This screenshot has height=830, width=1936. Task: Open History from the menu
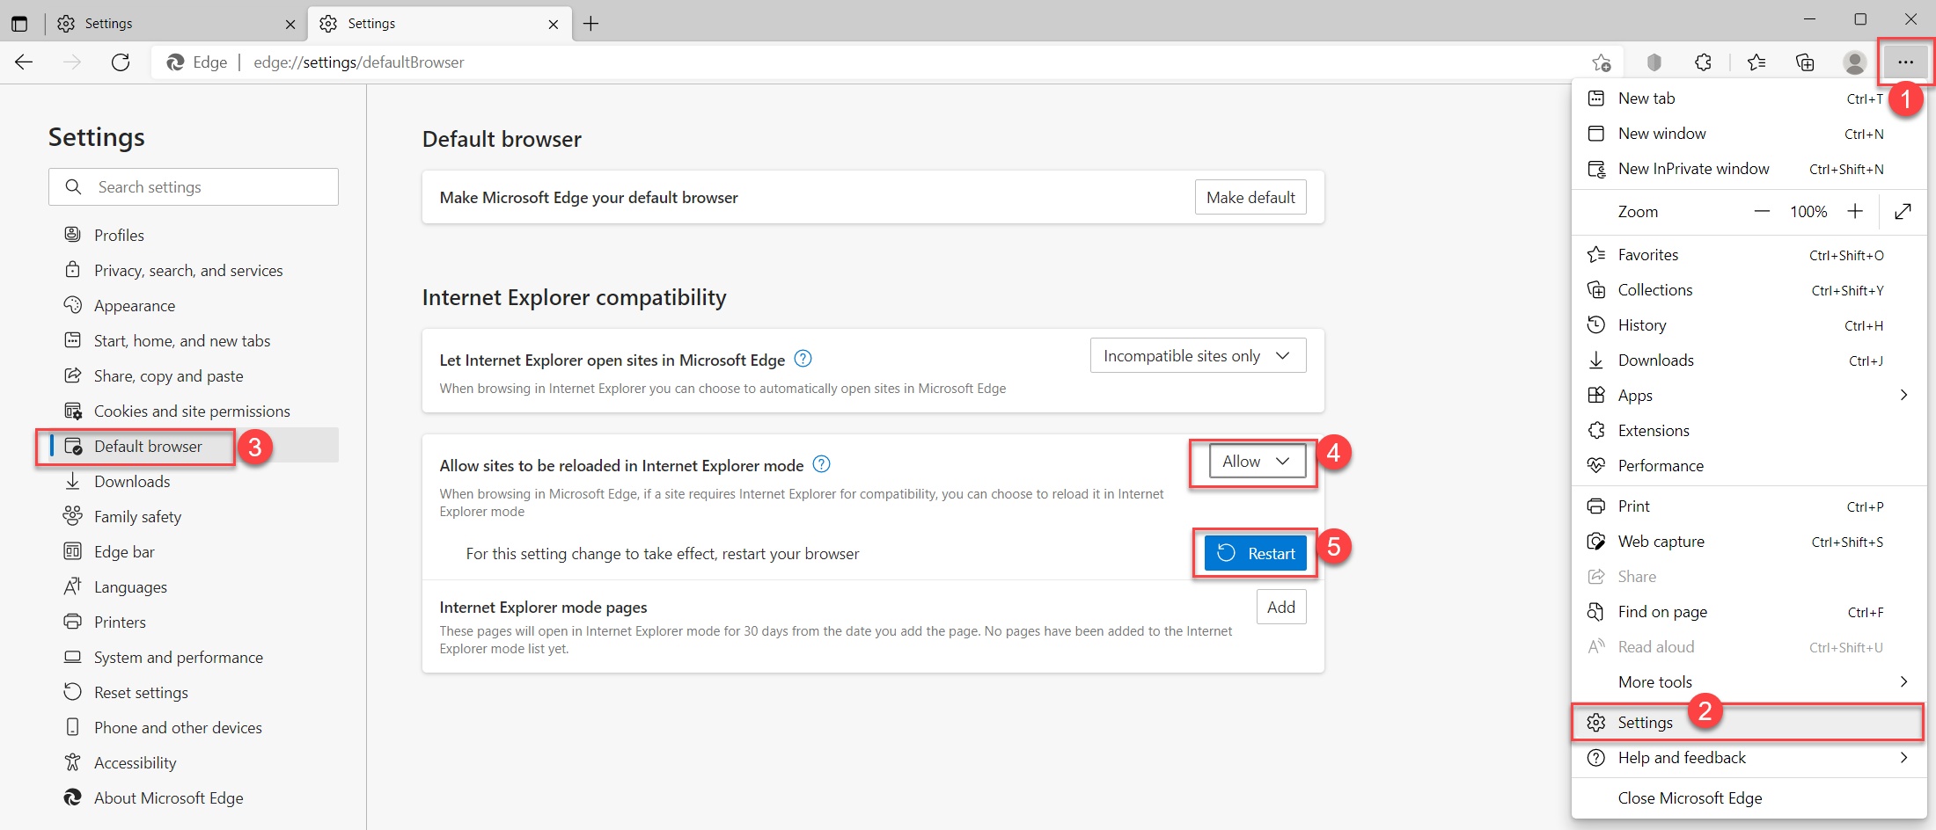tap(1749, 325)
